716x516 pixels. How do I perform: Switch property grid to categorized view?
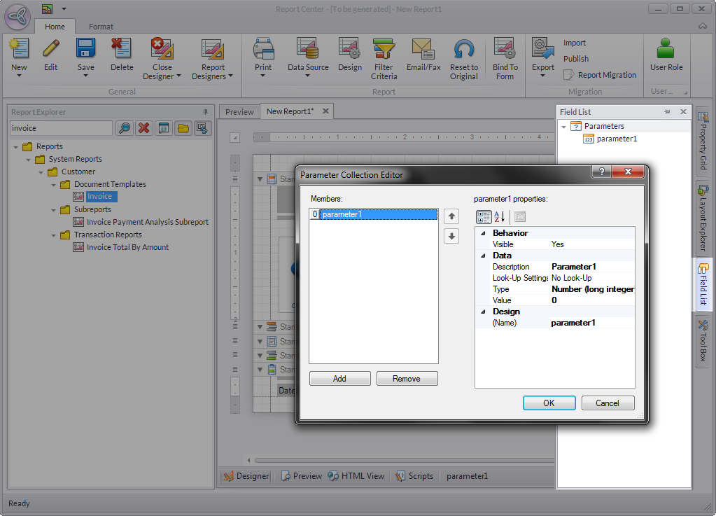484,217
